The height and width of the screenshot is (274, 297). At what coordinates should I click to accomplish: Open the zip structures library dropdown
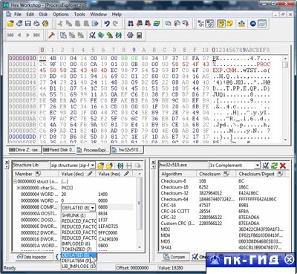[x=93, y=165]
